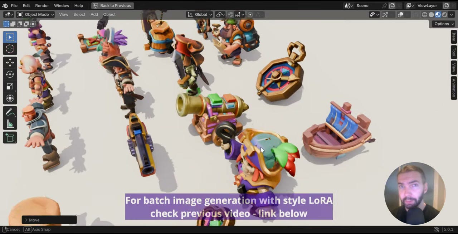The image size is (458, 234).
Task: Open the editor type dropdown
Action: (9, 15)
